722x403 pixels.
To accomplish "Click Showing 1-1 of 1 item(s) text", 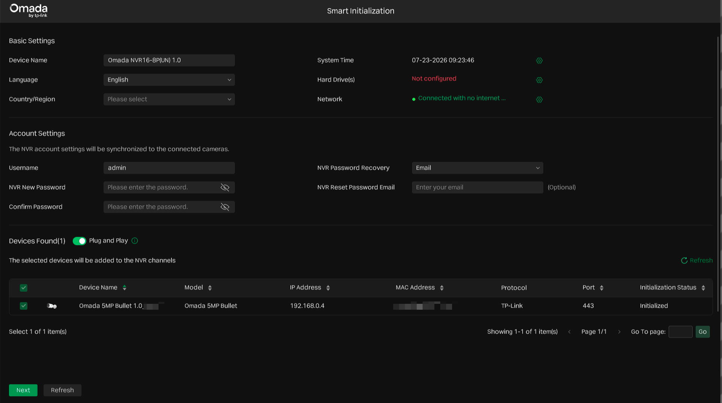I will tap(522, 331).
